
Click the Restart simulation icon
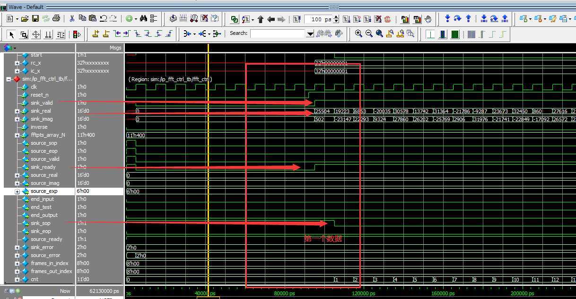(x=297, y=19)
